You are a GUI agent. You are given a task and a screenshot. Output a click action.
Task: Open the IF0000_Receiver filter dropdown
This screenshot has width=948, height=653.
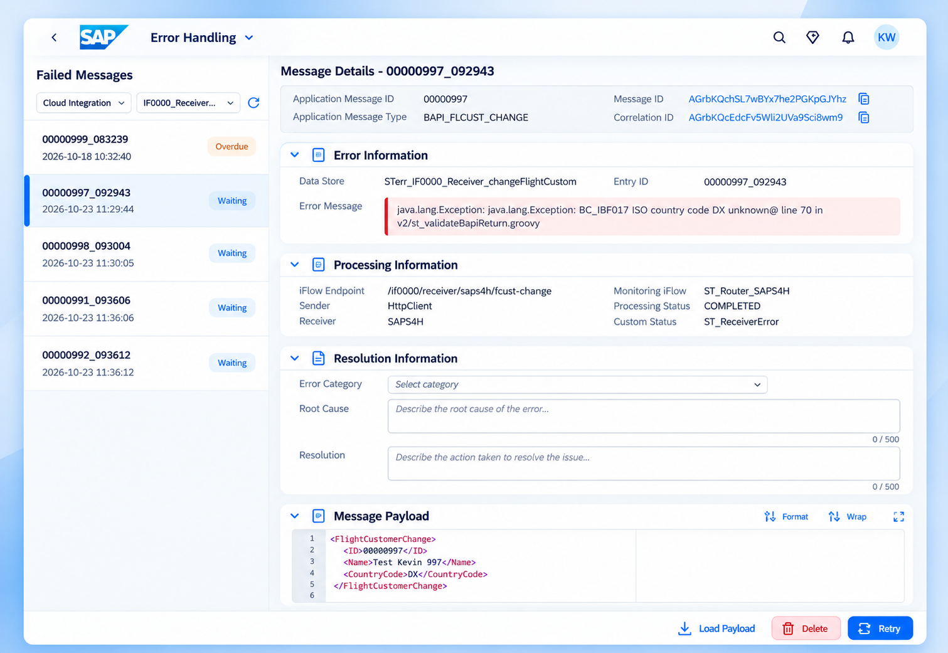coord(188,103)
